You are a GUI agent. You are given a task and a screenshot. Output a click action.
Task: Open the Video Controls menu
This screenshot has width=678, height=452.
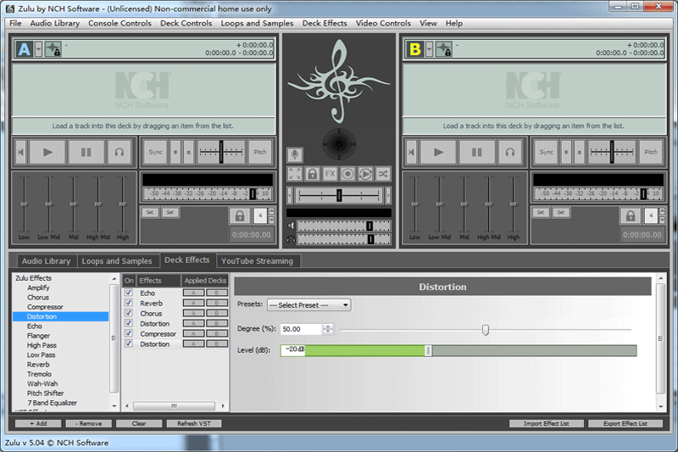tap(383, 23)
